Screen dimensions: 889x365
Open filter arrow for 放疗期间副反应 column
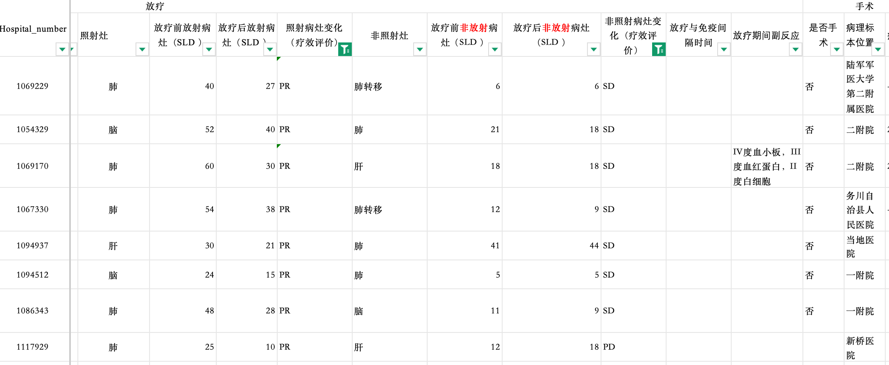click(x=795, y=49)
